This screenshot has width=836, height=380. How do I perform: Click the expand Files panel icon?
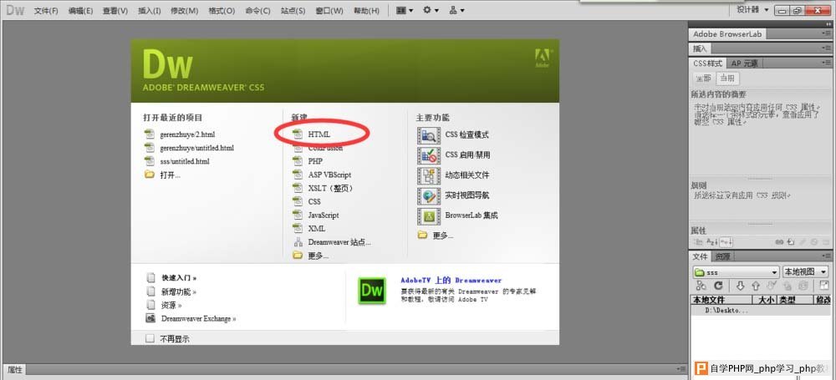click(x=824, y=286)
